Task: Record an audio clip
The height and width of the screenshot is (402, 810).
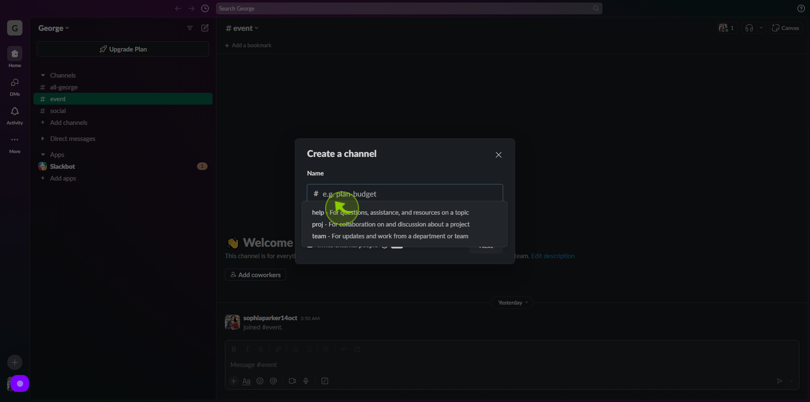Action: coord(306,381)
